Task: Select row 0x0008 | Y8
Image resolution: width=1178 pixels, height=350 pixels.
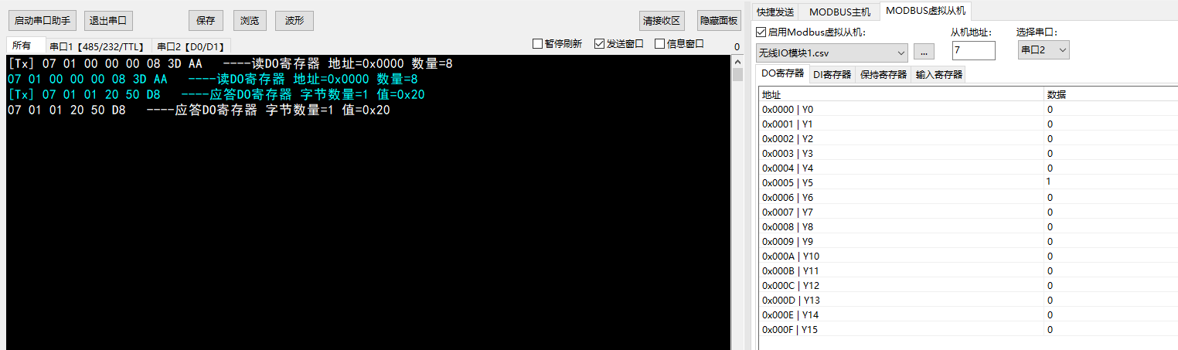Action: click(x=968, y=226)
